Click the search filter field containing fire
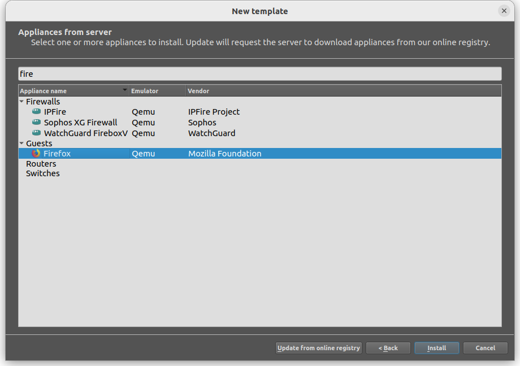The image size is (520, 366). click(259, 73)
